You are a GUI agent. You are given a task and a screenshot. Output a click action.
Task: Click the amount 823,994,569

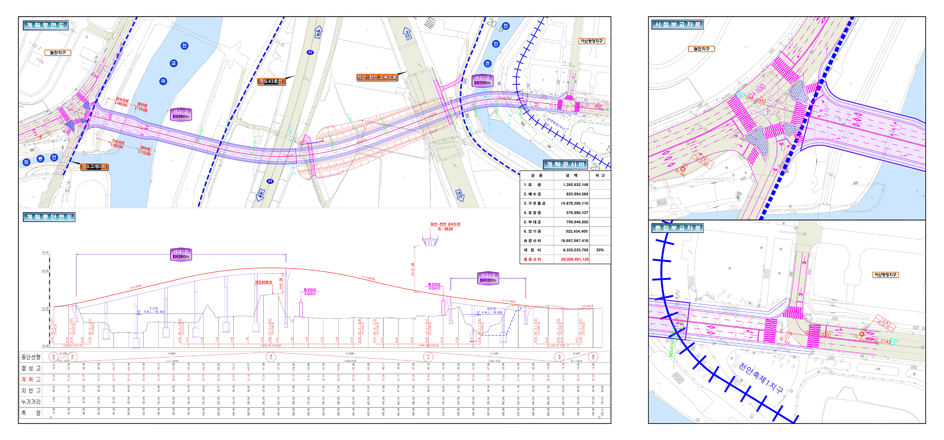click(x=577, y=194)
